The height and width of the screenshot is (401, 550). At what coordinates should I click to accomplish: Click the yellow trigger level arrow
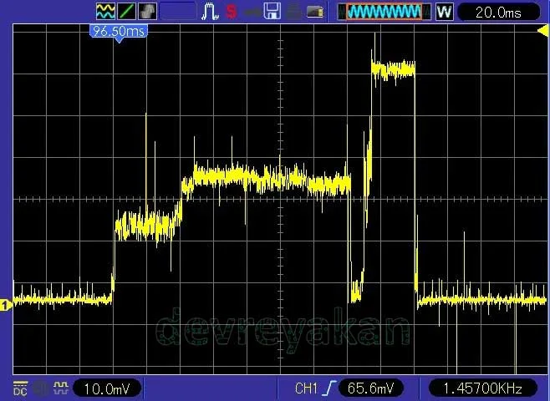(x=543, y=31)
